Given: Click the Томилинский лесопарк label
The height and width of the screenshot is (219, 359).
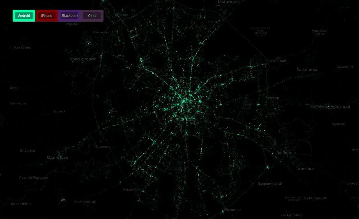Looking at the screenshot, I should pyautogui.click(x=293, y=199).
